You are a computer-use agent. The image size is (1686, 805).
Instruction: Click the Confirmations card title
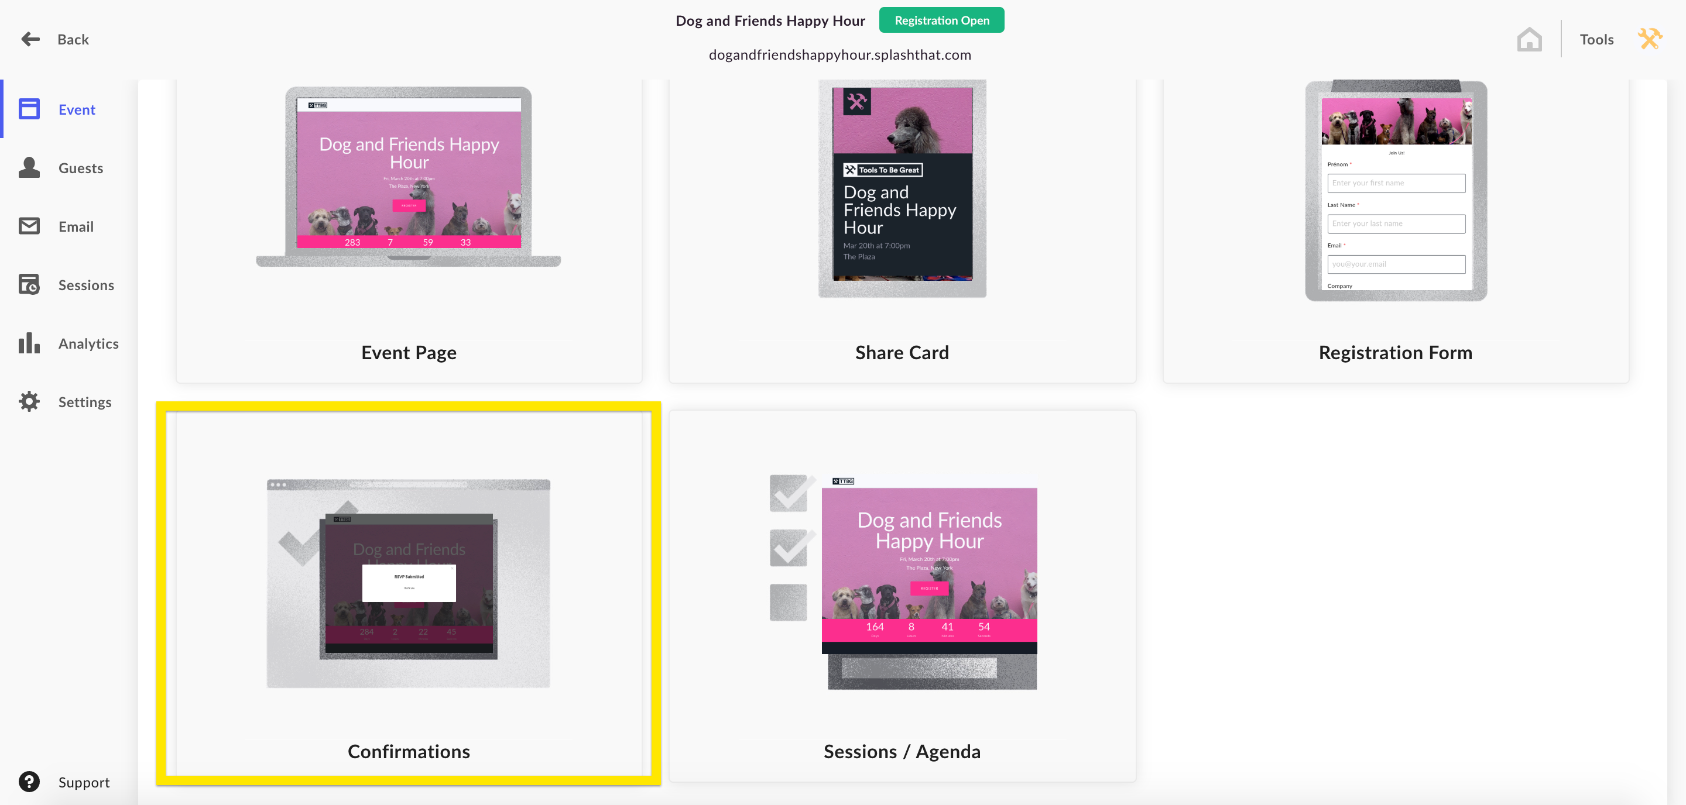[x=409, y=751]
